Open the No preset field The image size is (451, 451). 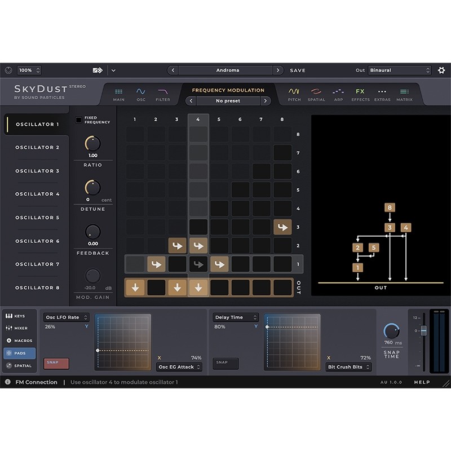pos(228,101)
